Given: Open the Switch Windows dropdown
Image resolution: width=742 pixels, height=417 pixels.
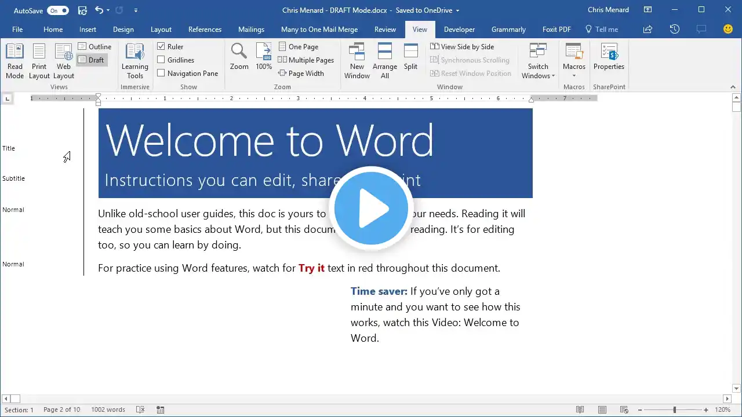Looking at the screenshot, I should coord(538,61).
